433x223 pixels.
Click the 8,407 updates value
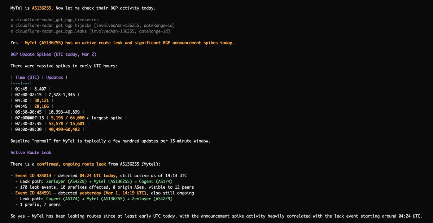[x=40, y=89]
